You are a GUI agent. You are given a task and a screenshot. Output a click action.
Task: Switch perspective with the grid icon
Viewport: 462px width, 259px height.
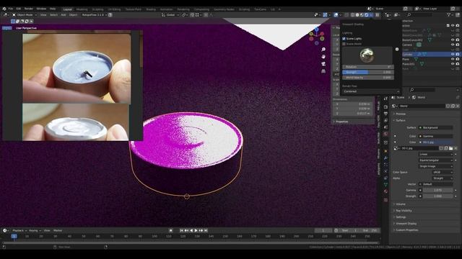[323, 71]
